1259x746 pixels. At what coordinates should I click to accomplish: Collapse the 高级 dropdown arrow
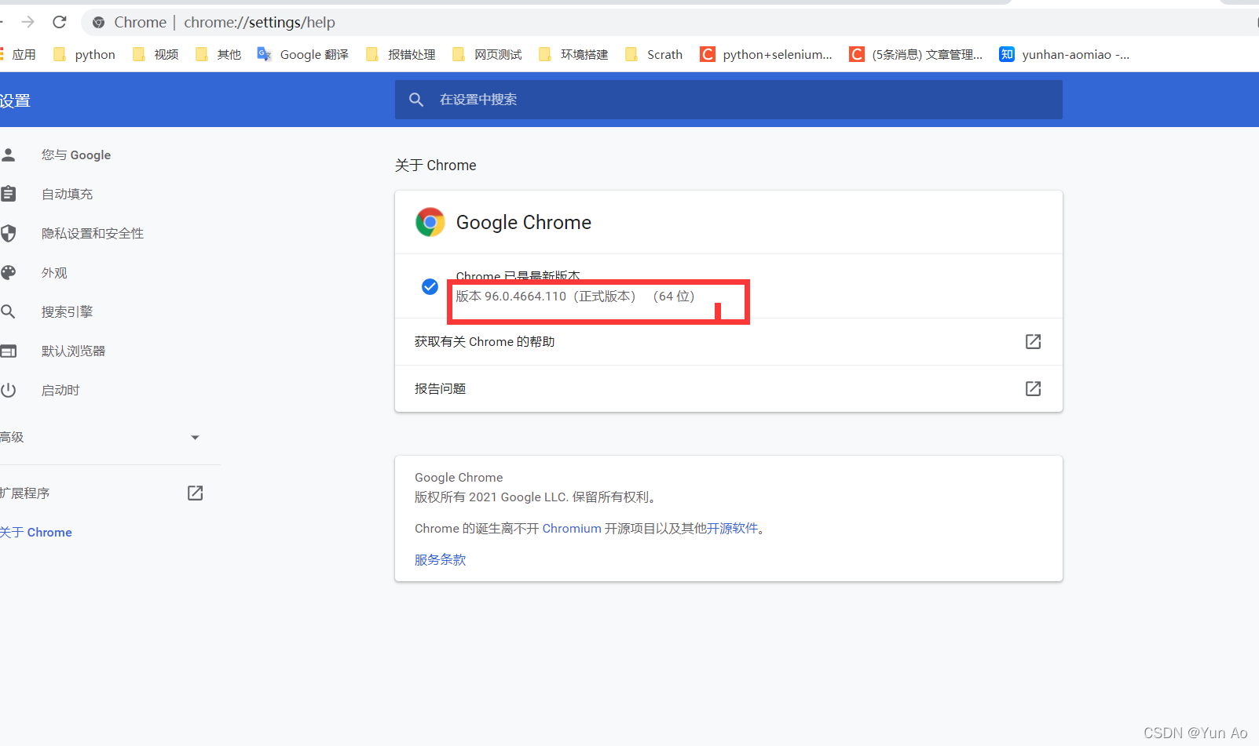[195, 437]
